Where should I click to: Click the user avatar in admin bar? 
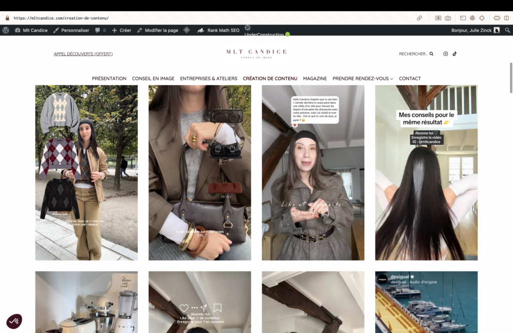click(x=496, y=30)
